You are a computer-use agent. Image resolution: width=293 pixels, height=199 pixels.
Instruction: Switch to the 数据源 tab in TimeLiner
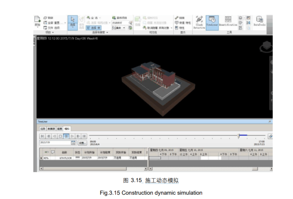click(x=51, y=129)
